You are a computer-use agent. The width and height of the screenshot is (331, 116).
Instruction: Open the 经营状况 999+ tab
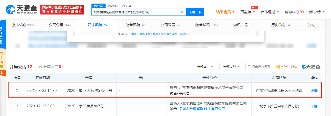pos(207,25)
